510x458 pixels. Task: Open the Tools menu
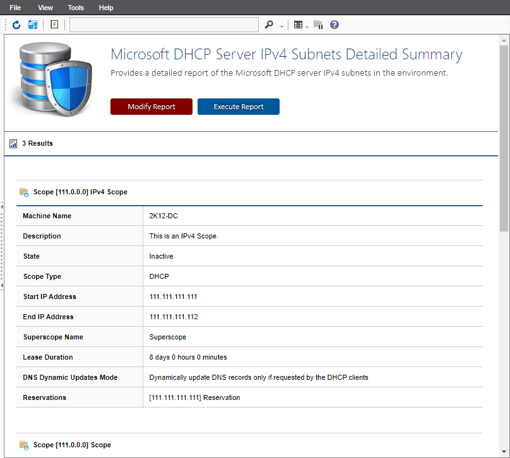pos(76,8)
